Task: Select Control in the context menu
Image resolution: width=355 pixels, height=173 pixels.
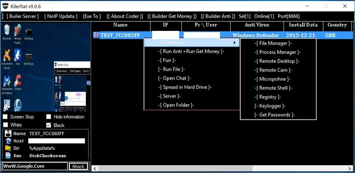Action: point(192,43)
